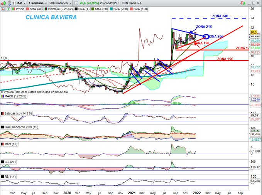
Task: Click the 88,264 Koncorde value tag
Action: (255, 134)
